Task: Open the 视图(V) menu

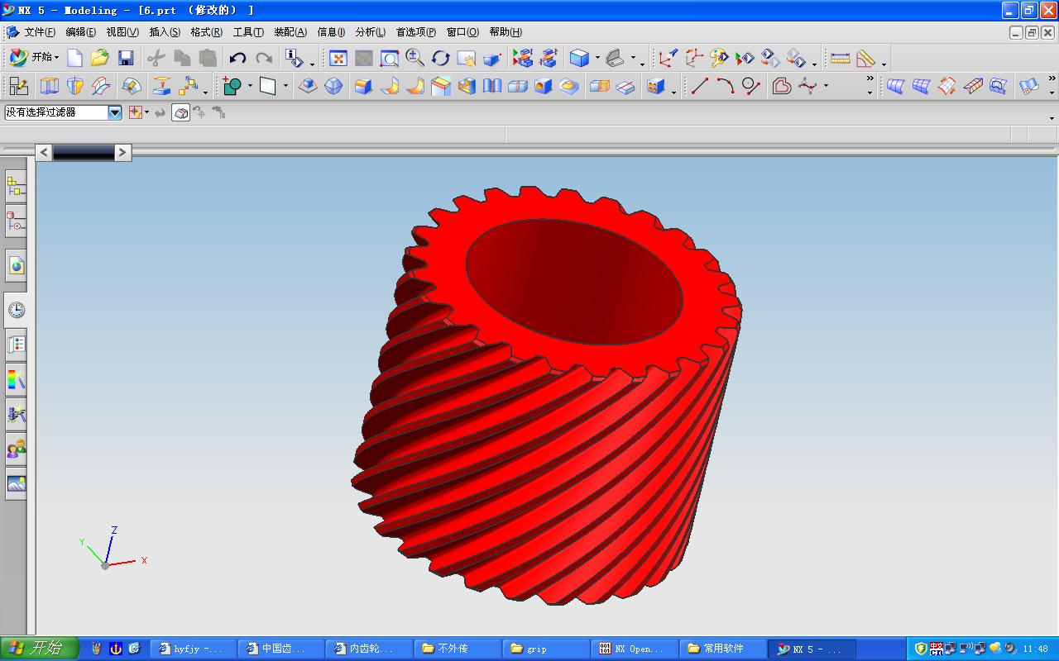Action: click(x=122, y=32)
